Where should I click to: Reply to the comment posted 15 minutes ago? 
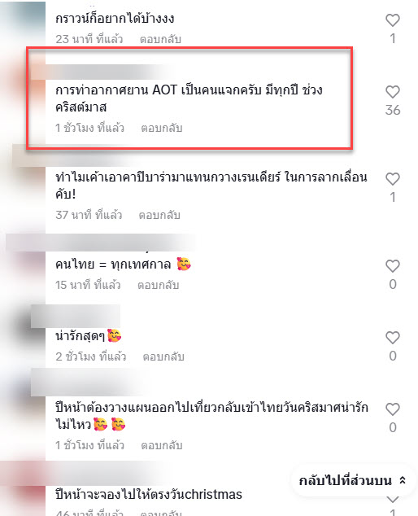tap(159, 285)
